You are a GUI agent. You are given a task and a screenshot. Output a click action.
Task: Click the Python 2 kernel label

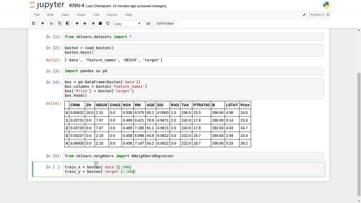click(x=317, y=15)
